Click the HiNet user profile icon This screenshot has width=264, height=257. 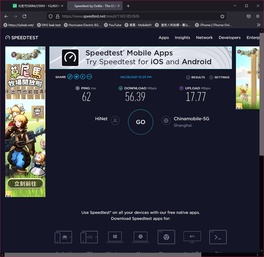point(115,120)
